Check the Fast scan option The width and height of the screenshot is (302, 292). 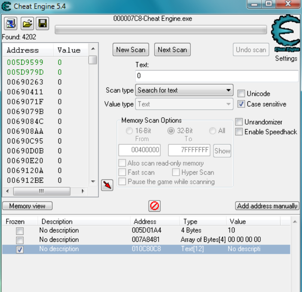[x=122, y=172]
